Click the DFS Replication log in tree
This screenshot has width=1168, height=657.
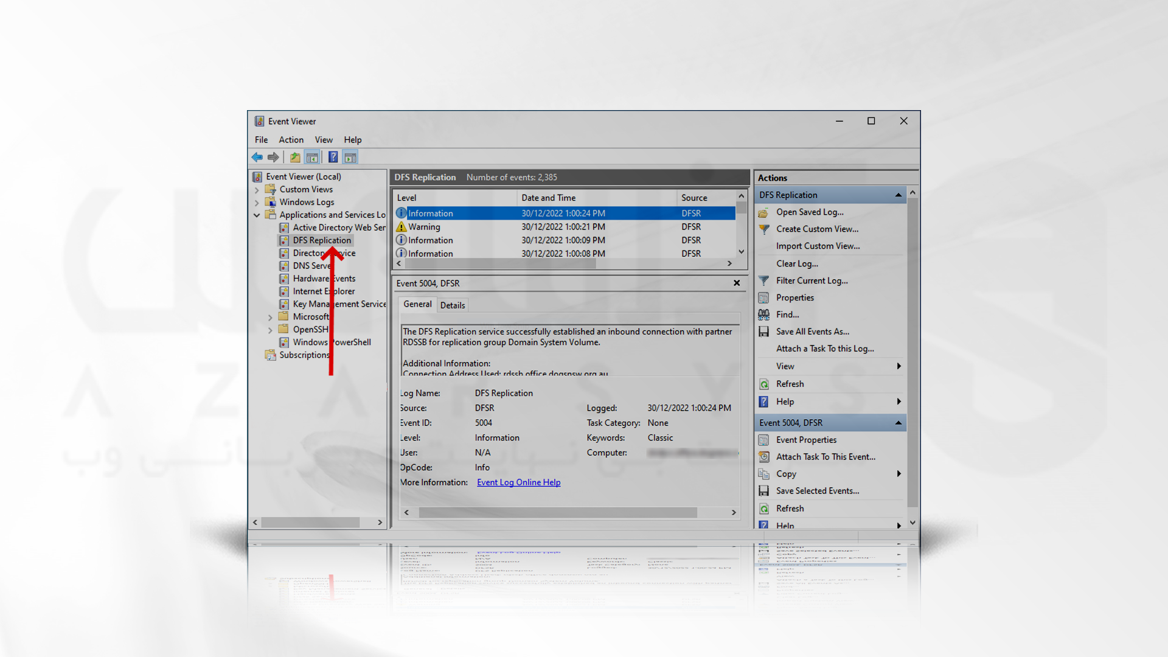[x=321, y=240]
